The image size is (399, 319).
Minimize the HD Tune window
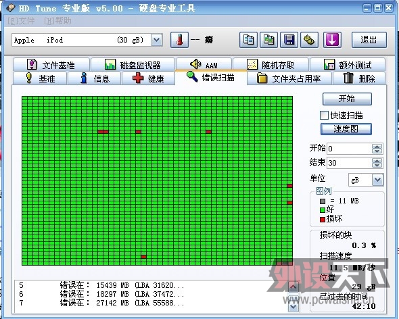point(367,8)
